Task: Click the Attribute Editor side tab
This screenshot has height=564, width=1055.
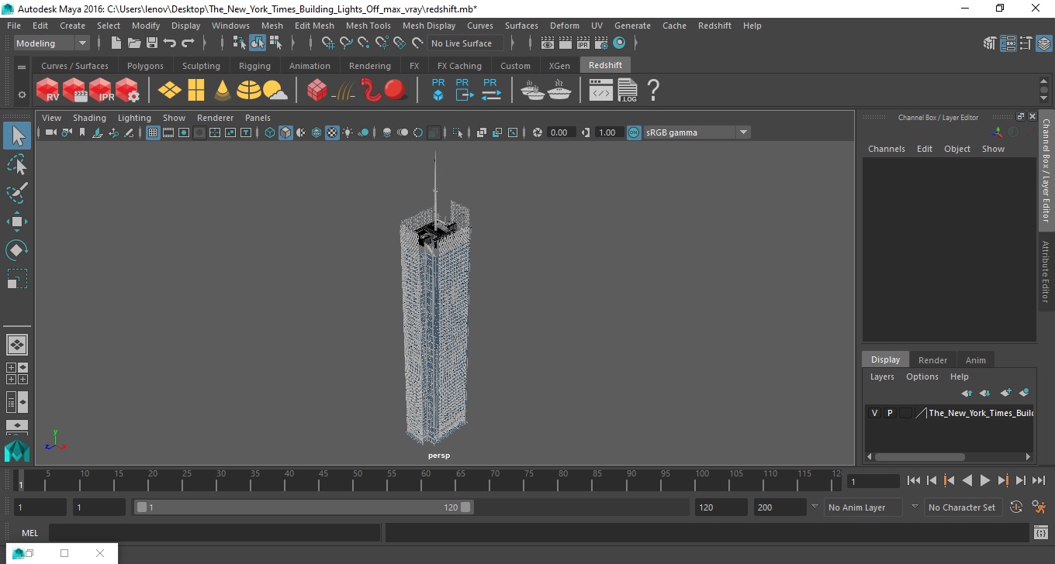Action: [x=1046, y=271]
